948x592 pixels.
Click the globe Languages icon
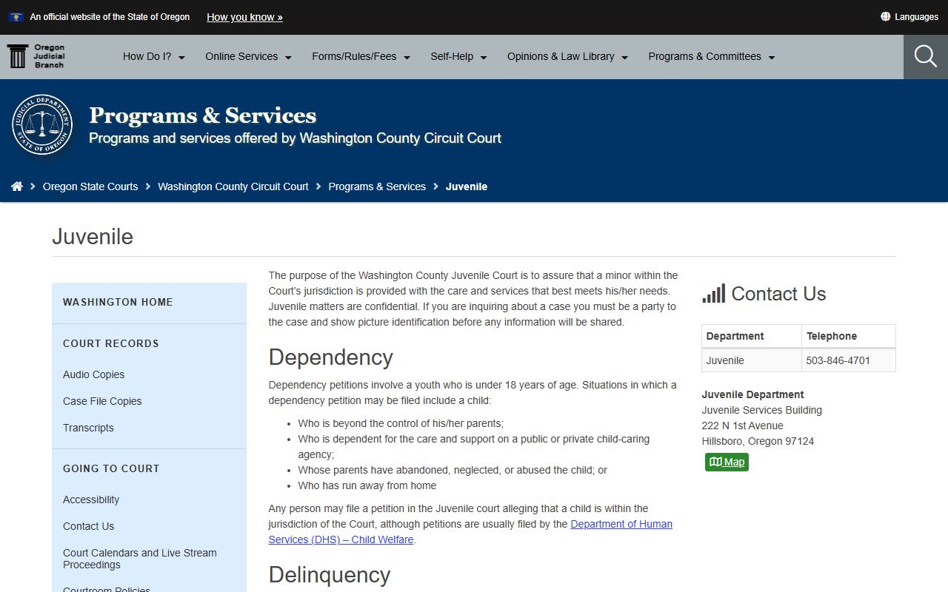[885, 16]
